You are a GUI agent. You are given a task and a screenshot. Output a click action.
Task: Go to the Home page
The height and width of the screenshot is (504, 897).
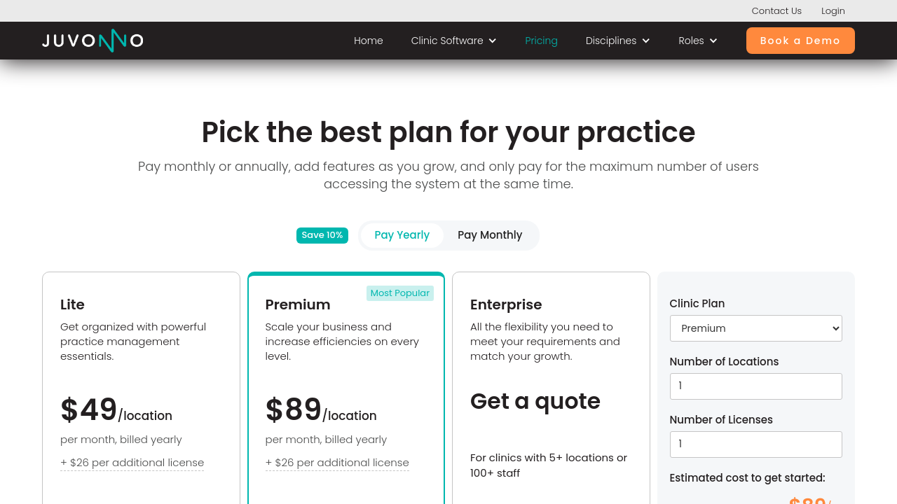pos(369,41)
